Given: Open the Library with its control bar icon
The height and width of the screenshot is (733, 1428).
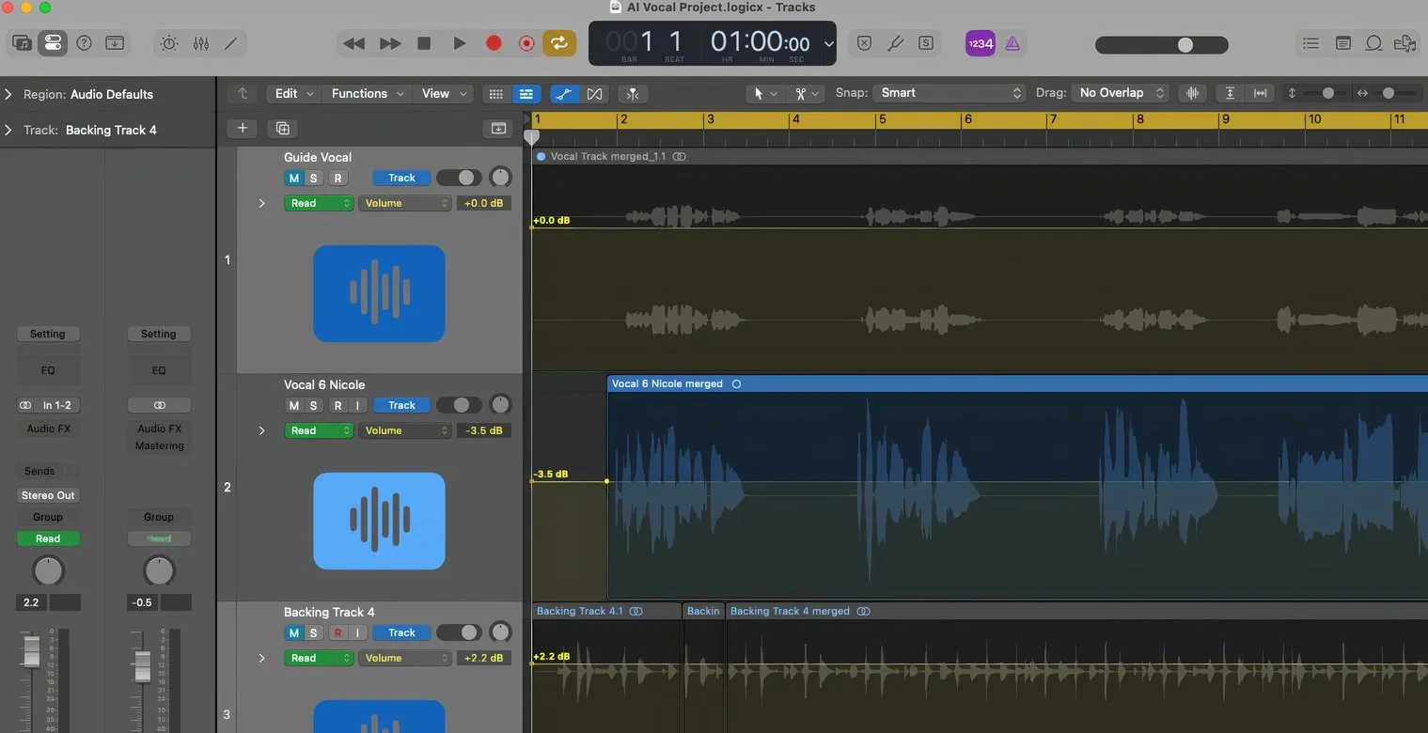Looking at the screenshot, I should [22, 43].
